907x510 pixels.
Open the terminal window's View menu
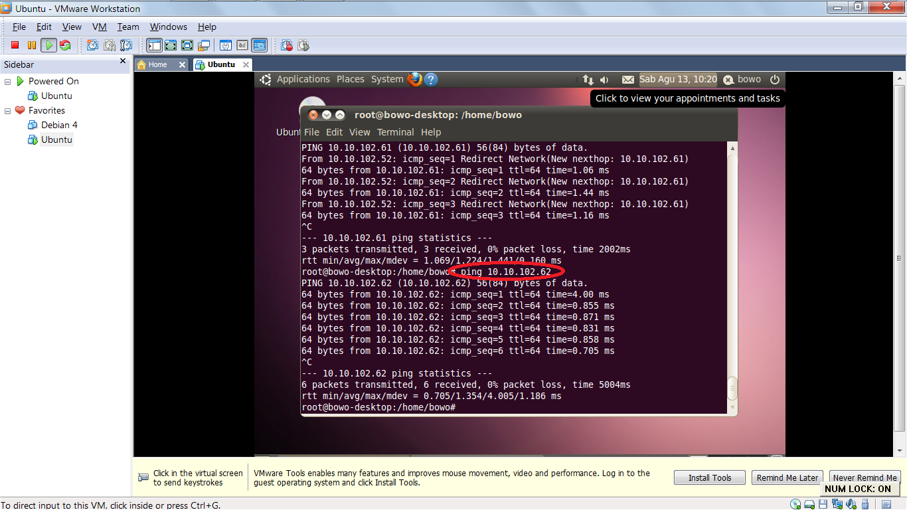click(x=359, y=132)
